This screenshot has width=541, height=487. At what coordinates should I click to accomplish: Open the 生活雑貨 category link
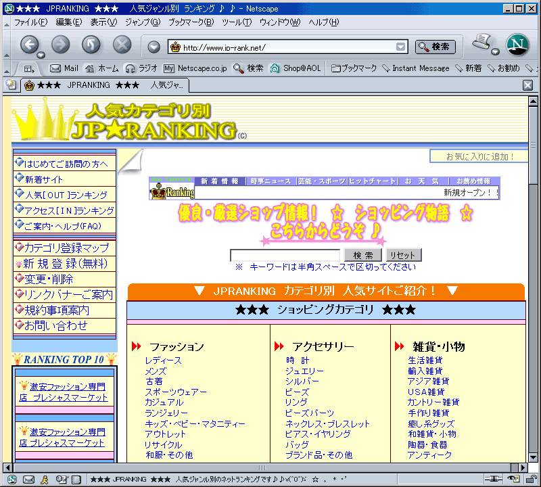425,361
